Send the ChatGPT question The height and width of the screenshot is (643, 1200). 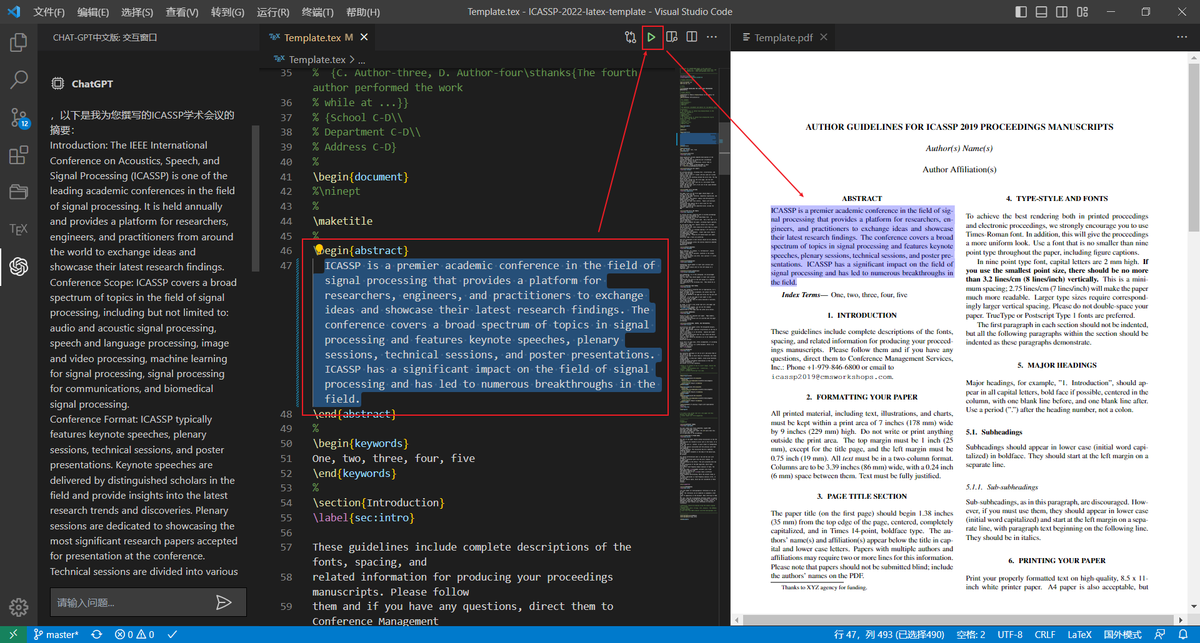[x=224, y=602]
